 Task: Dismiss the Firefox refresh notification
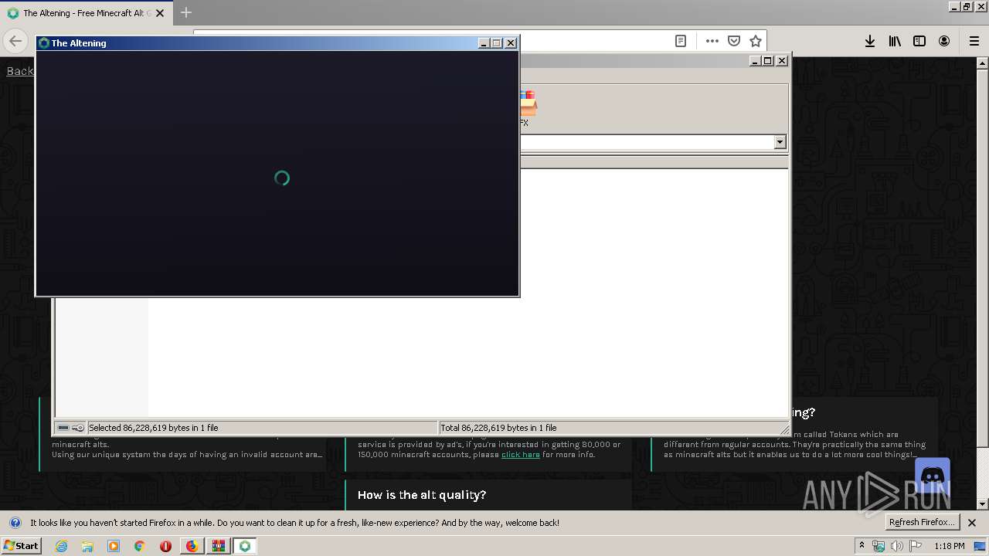point(972,523)
